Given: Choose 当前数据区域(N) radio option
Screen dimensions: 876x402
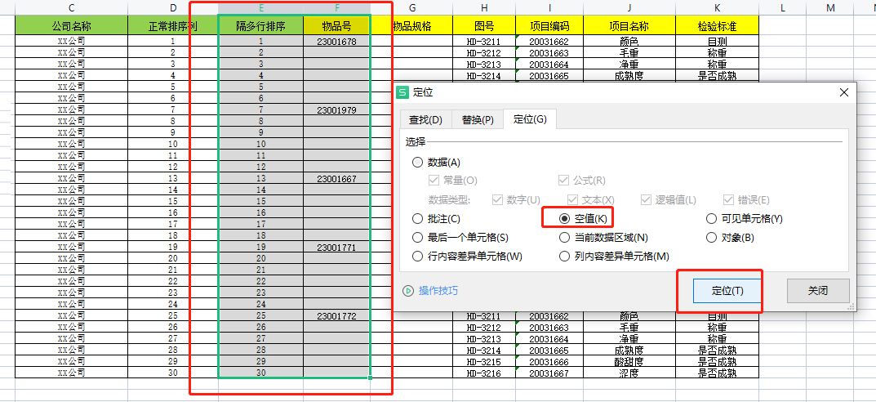Looking at the screenshot, I should click(564, 238).
